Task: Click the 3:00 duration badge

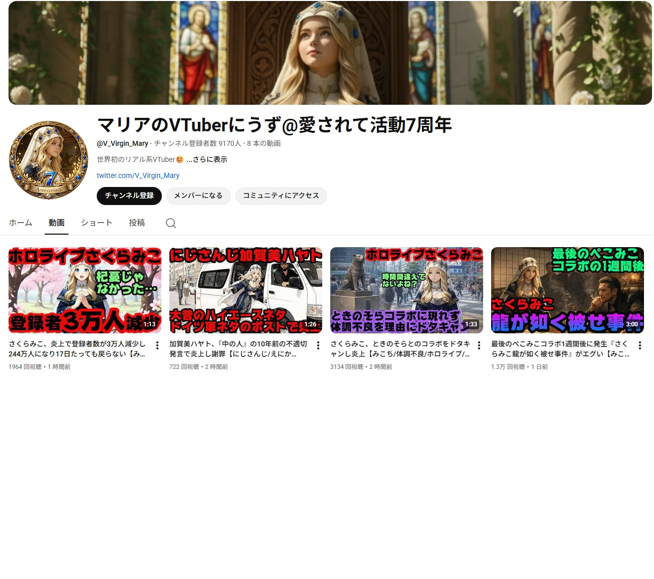Action: (x=632, y=324)
